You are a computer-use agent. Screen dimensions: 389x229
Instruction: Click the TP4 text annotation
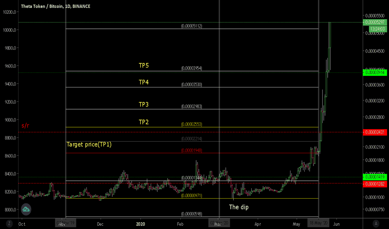[x=144, y=82]
